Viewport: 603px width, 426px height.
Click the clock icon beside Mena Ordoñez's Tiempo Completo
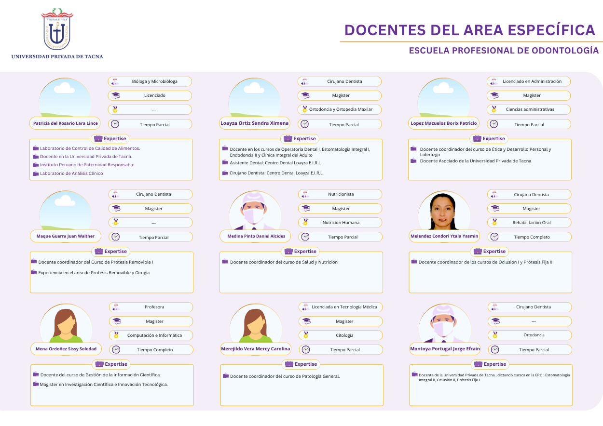coord(116,349)
